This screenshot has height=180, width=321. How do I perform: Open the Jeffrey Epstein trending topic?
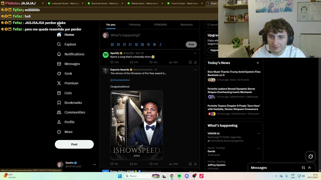point(216,165)
